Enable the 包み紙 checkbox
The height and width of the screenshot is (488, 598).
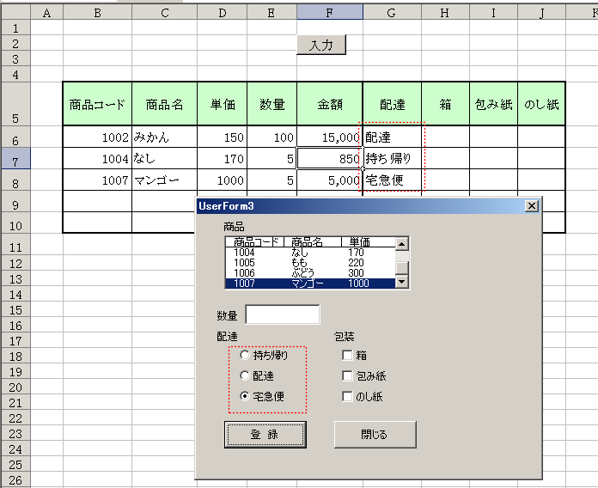(347, 375)
